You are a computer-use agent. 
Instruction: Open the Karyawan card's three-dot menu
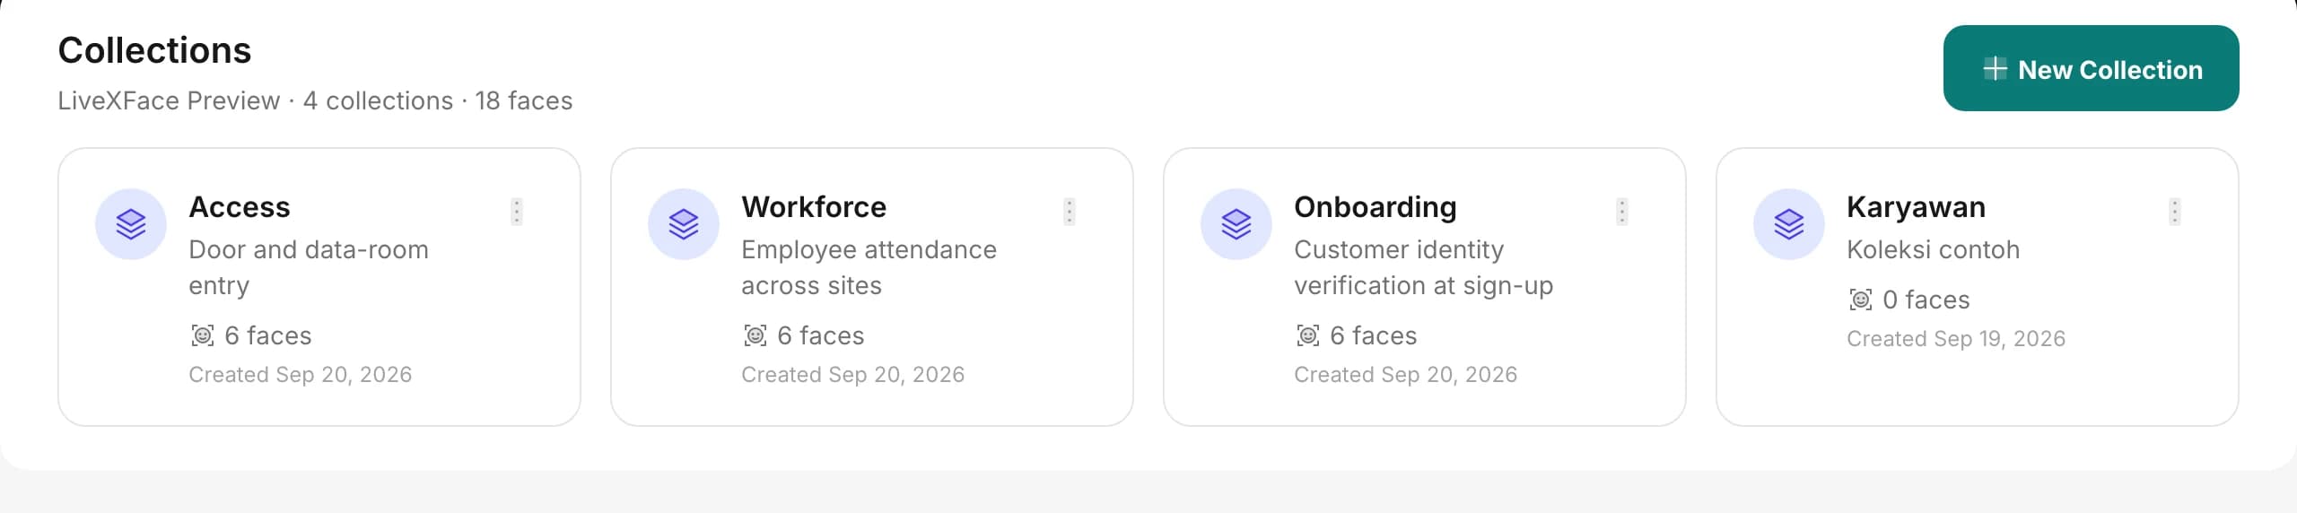click(x=2175, y=212)
